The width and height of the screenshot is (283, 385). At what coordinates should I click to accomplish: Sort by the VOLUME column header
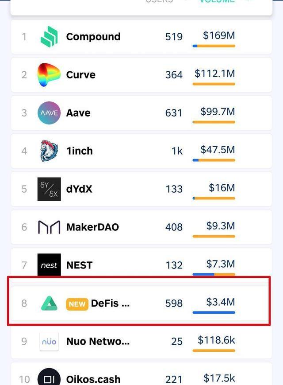217,1
